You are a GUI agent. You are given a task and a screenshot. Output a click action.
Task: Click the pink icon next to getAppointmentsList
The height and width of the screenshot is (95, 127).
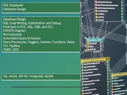point(96,2)
